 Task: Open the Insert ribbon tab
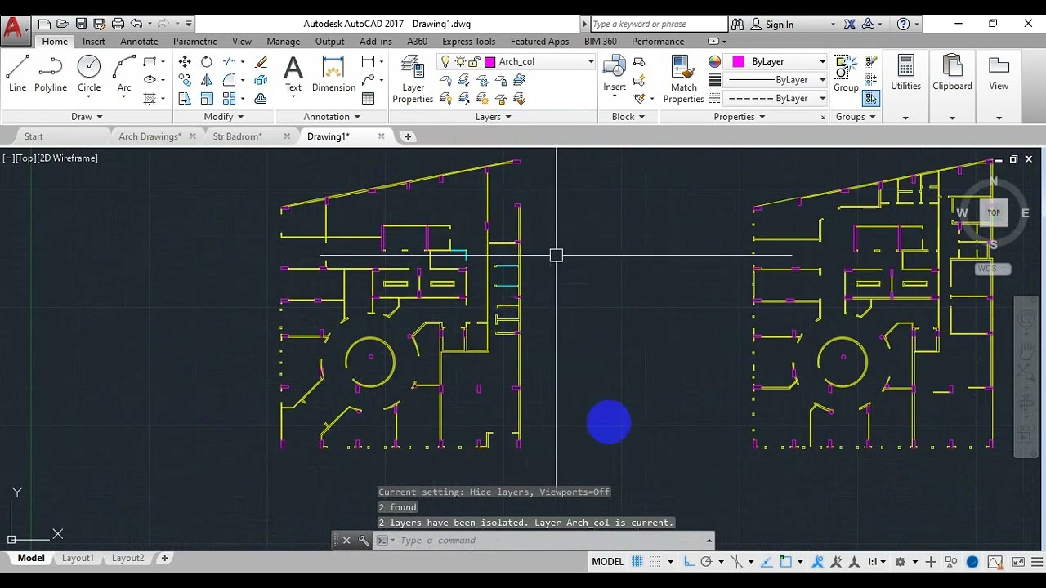click(93, 42)
